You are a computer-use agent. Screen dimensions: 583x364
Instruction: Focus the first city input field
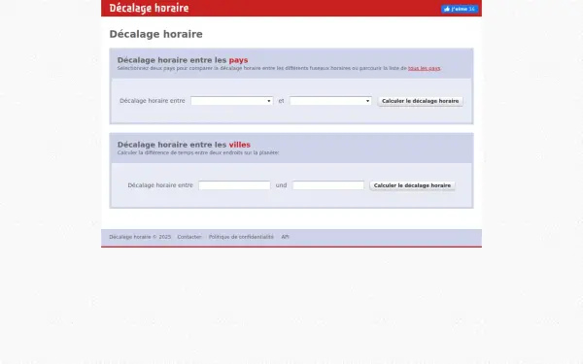[x=234, y=185]
